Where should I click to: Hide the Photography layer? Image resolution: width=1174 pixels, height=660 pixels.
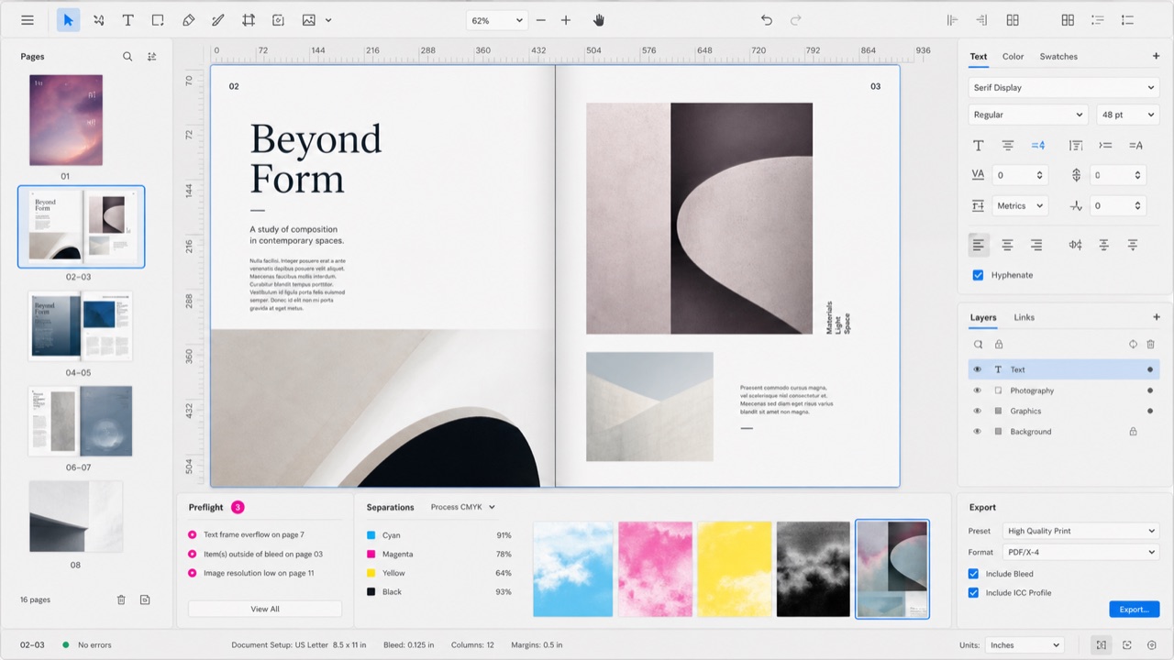point(977,390)
